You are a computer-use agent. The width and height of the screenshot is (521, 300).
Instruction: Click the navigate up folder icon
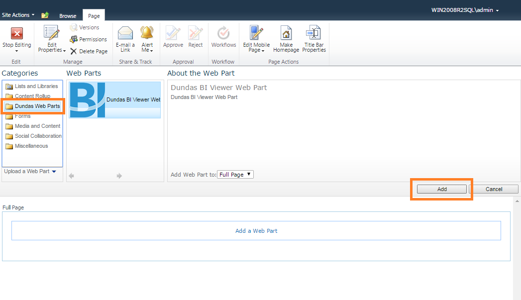[45, 15]
